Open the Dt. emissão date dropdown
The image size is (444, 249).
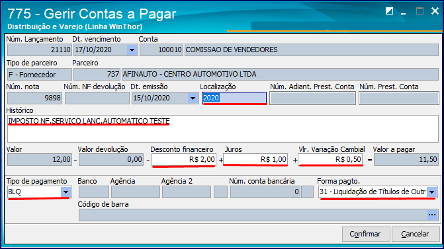click(x=193, y=98)
